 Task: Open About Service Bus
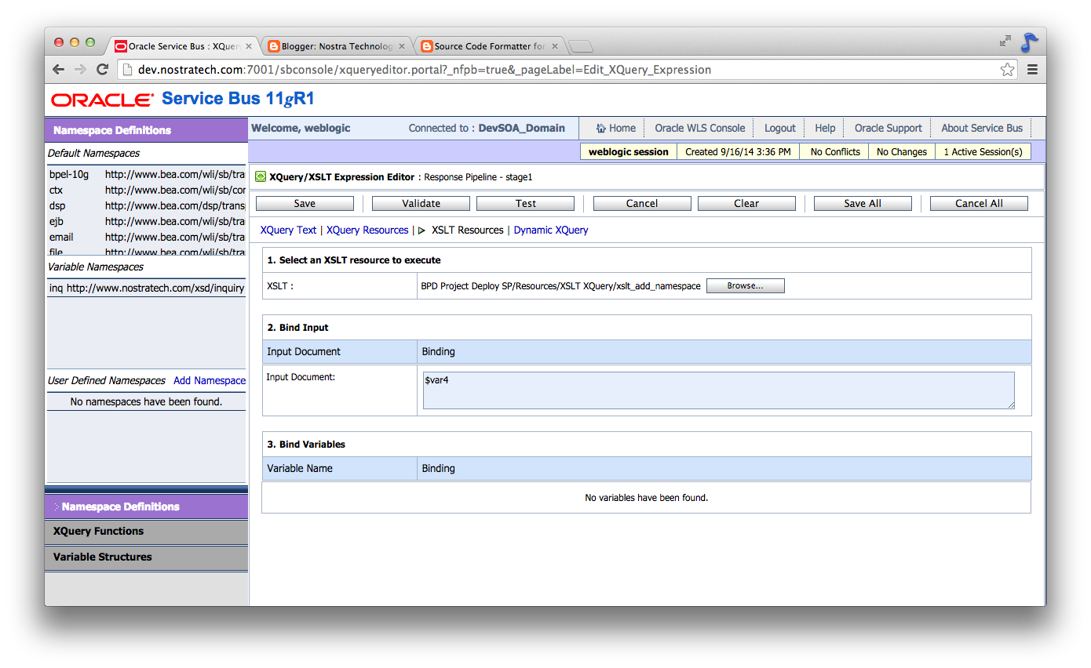pos(982,129)
